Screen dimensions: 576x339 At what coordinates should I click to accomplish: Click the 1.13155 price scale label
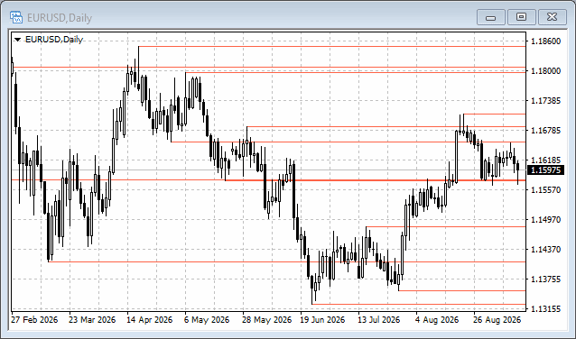point(546,309)
